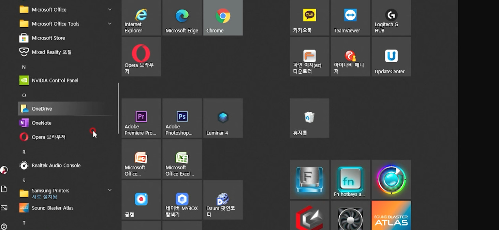The width and height of the screenshot is (499, 230).
Task: Open the Chrome tile
Action: [223, 17]
